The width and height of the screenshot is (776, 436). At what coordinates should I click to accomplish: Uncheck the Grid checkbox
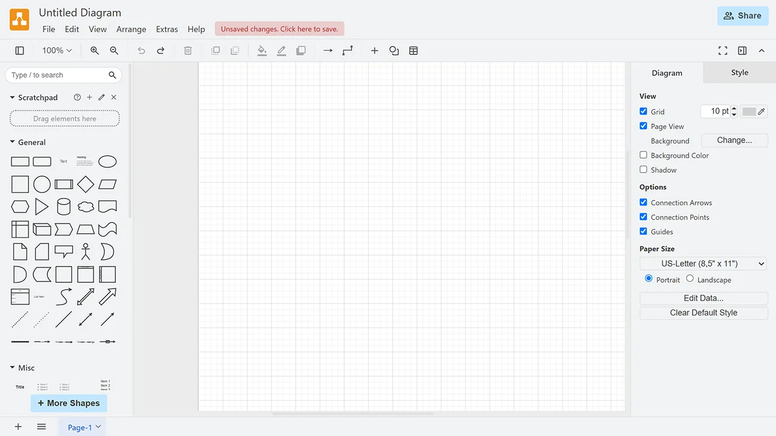[x=643, y=111]
